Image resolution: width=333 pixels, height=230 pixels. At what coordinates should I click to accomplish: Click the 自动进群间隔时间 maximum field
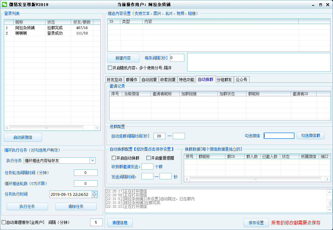pyautogui.click(x=179, y=136)
